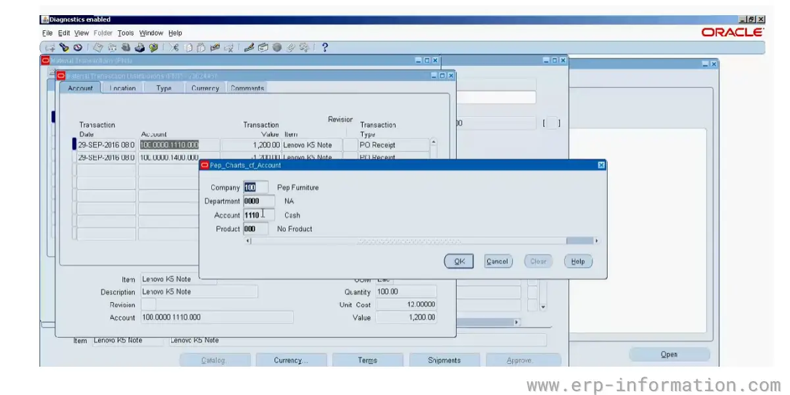Open the Edit menu
790x395 pixels.
[64, 33]
